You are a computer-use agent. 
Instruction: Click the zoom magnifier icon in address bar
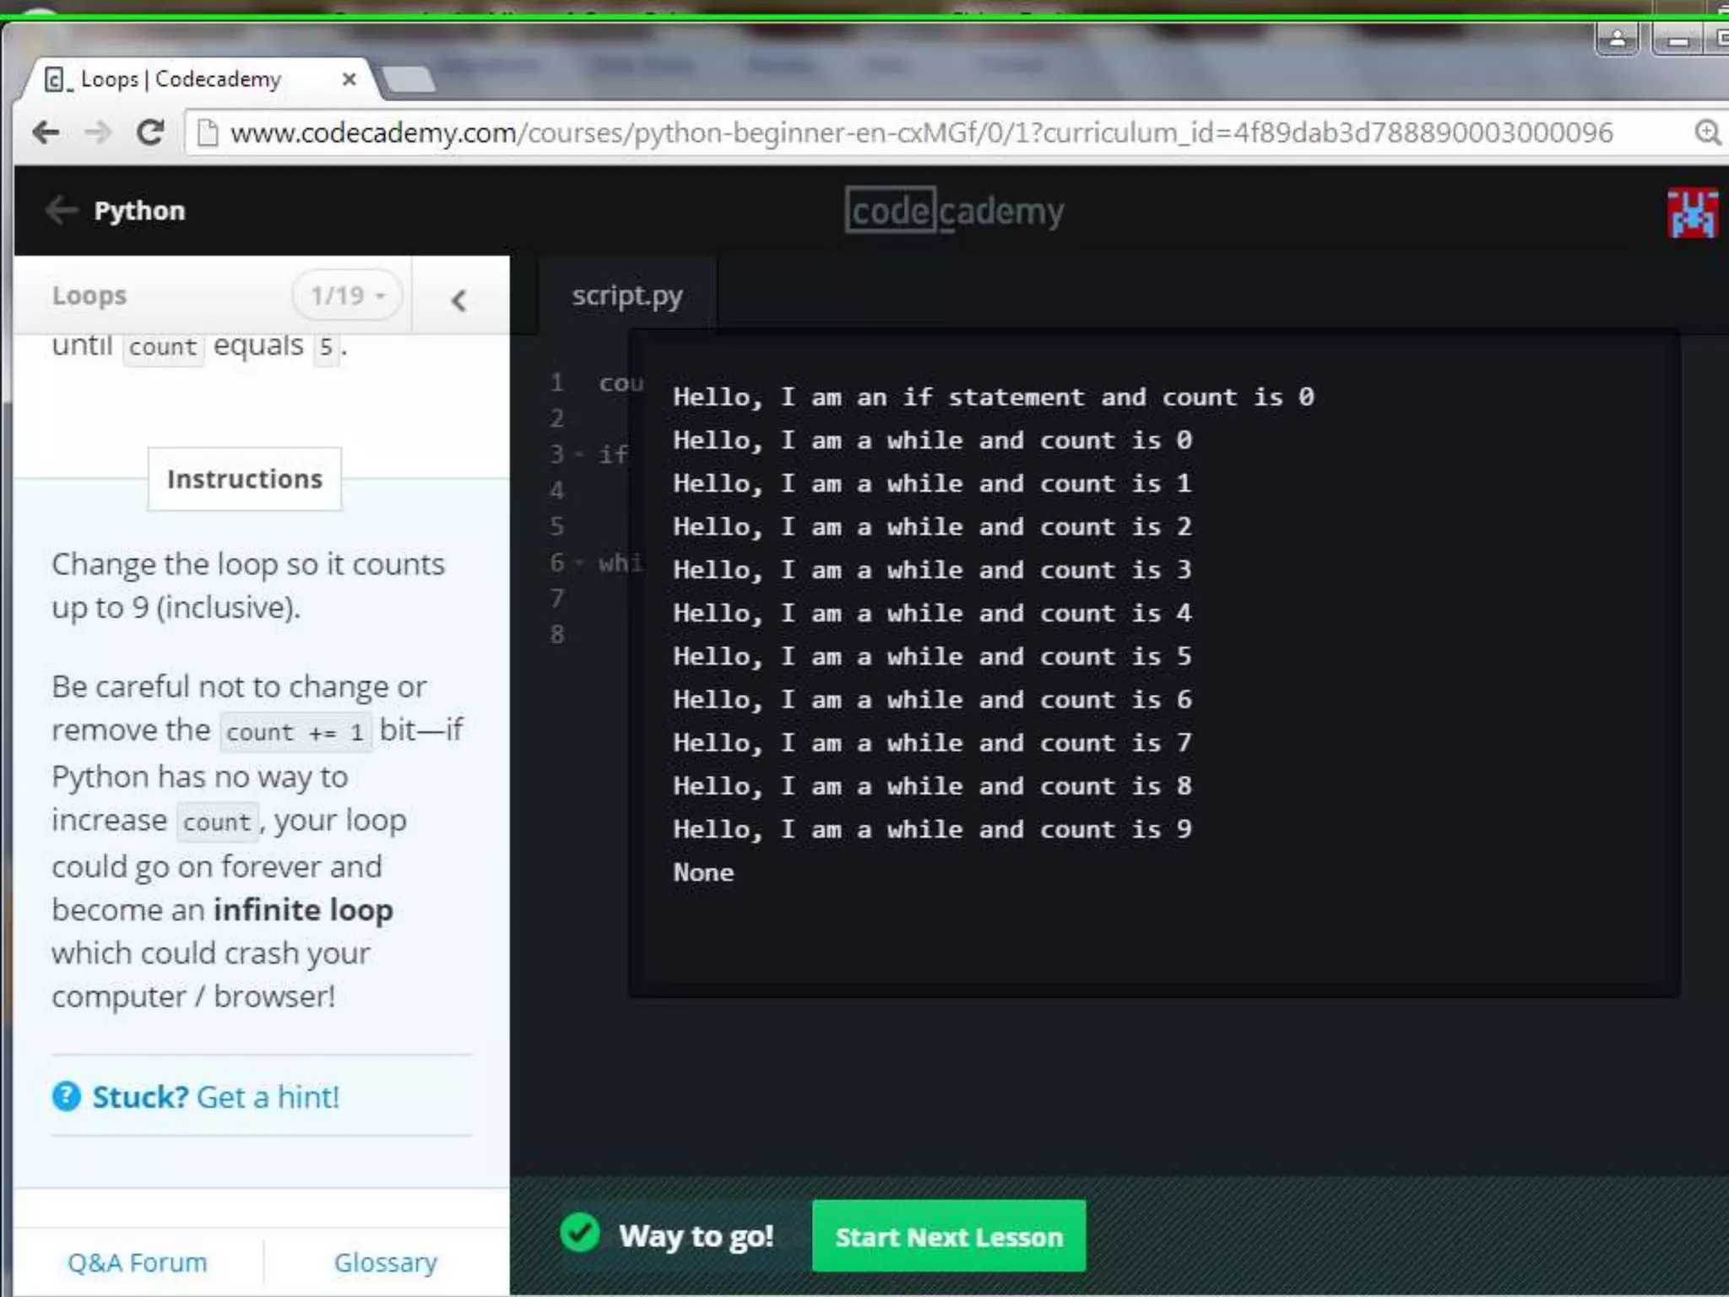tap(1706, 133)
